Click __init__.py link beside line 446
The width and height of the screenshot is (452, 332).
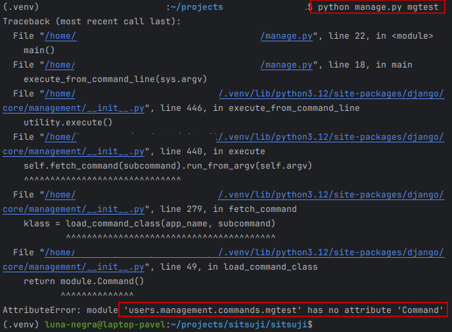[x=74, y=108]
